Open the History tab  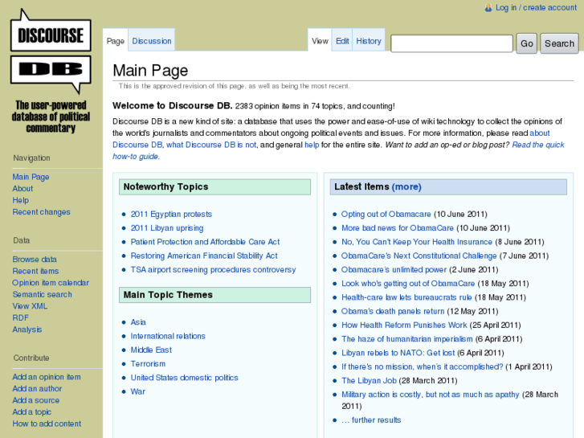pyautogui.click(x=369, y=41)
